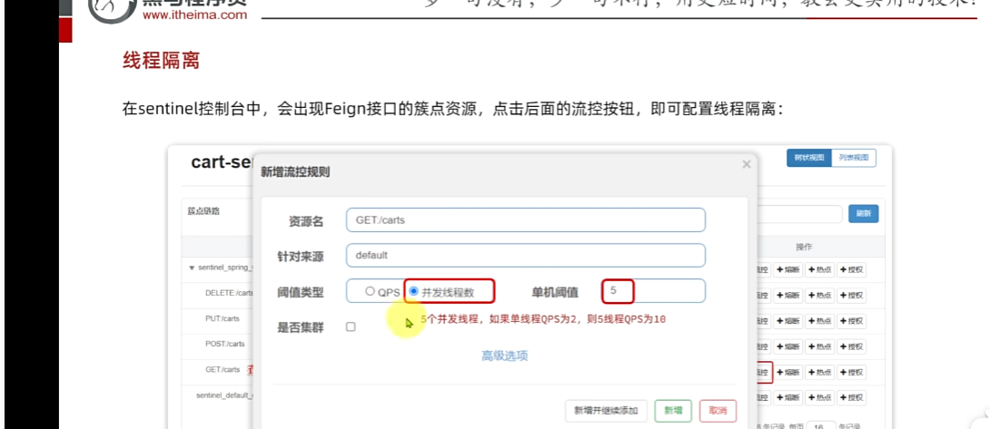Viewport: 990px width, 429px height.
Task: Add 熔断 rule for sentinel_spring row
Action: (788, 270)
